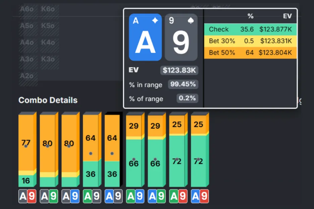Click the green bar segment labeled 16
Image resolution: width=314 pixels, height=209 pixels.
[x=26, y=181]
